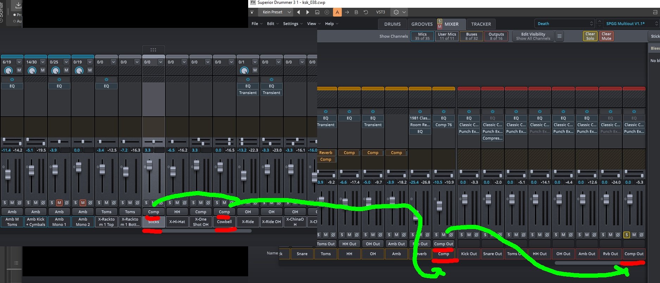Open the Kein Preset dropdown
Image resolution: width=660 pixels, height=283 pixels.
click(x=277, y=12)
